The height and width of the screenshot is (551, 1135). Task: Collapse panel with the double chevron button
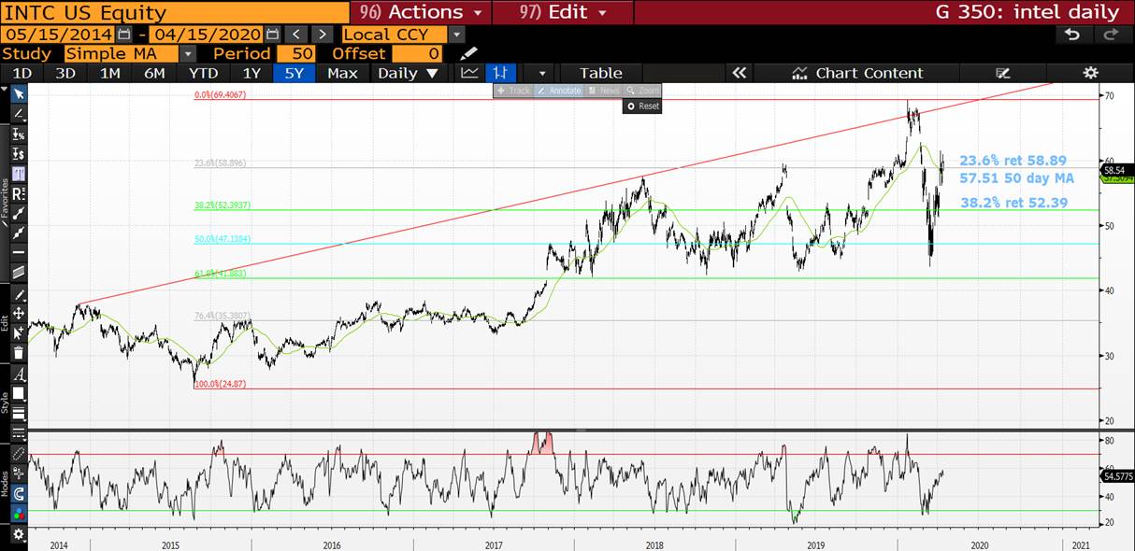(739, 73)
